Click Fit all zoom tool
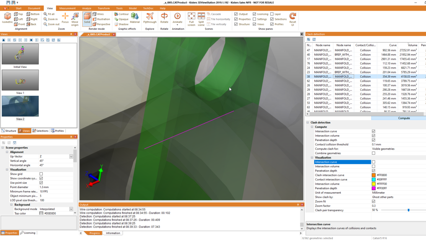426x240 pixels. 49,14
